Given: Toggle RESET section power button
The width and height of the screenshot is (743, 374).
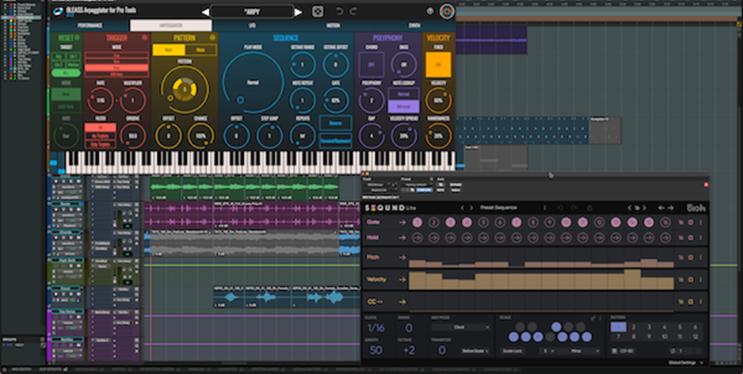Looking at the screenshot, I should coord(78,37).
